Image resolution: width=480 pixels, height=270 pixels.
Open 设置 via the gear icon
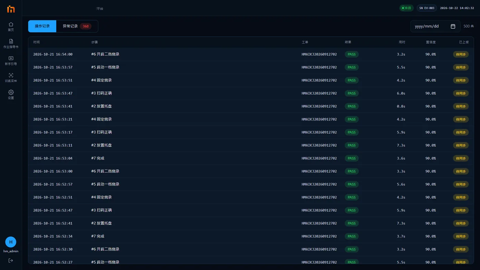tap(11, 92)
